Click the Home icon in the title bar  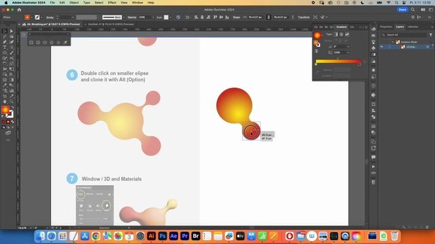click(19, 9)
